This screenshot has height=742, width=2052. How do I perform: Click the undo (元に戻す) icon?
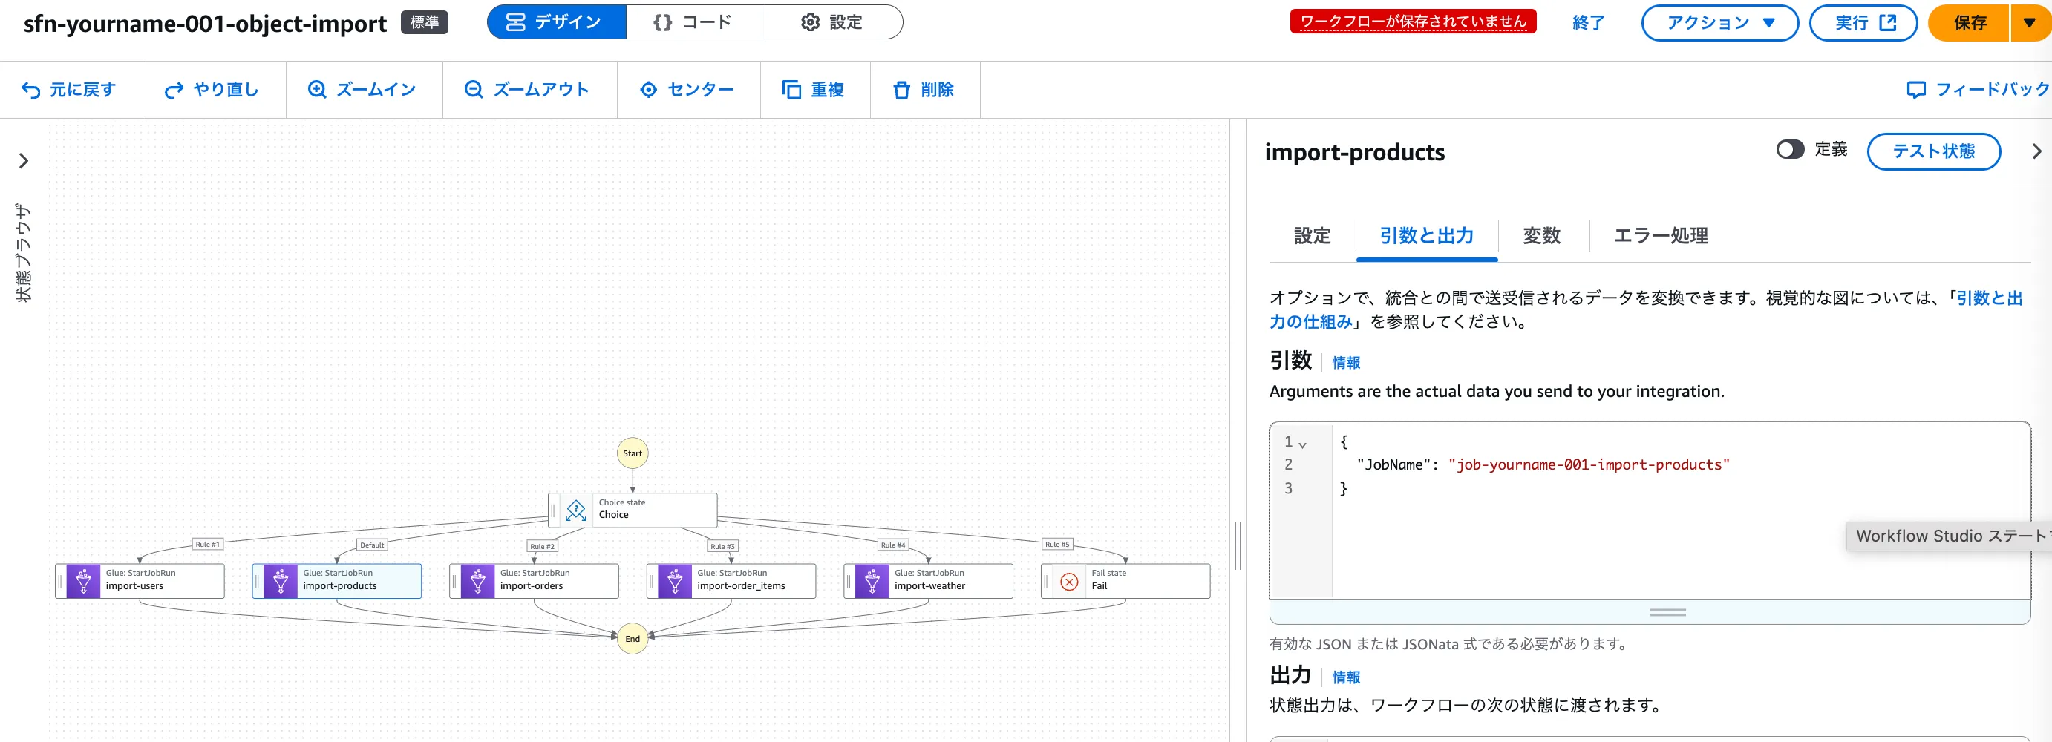click(30, 90)
